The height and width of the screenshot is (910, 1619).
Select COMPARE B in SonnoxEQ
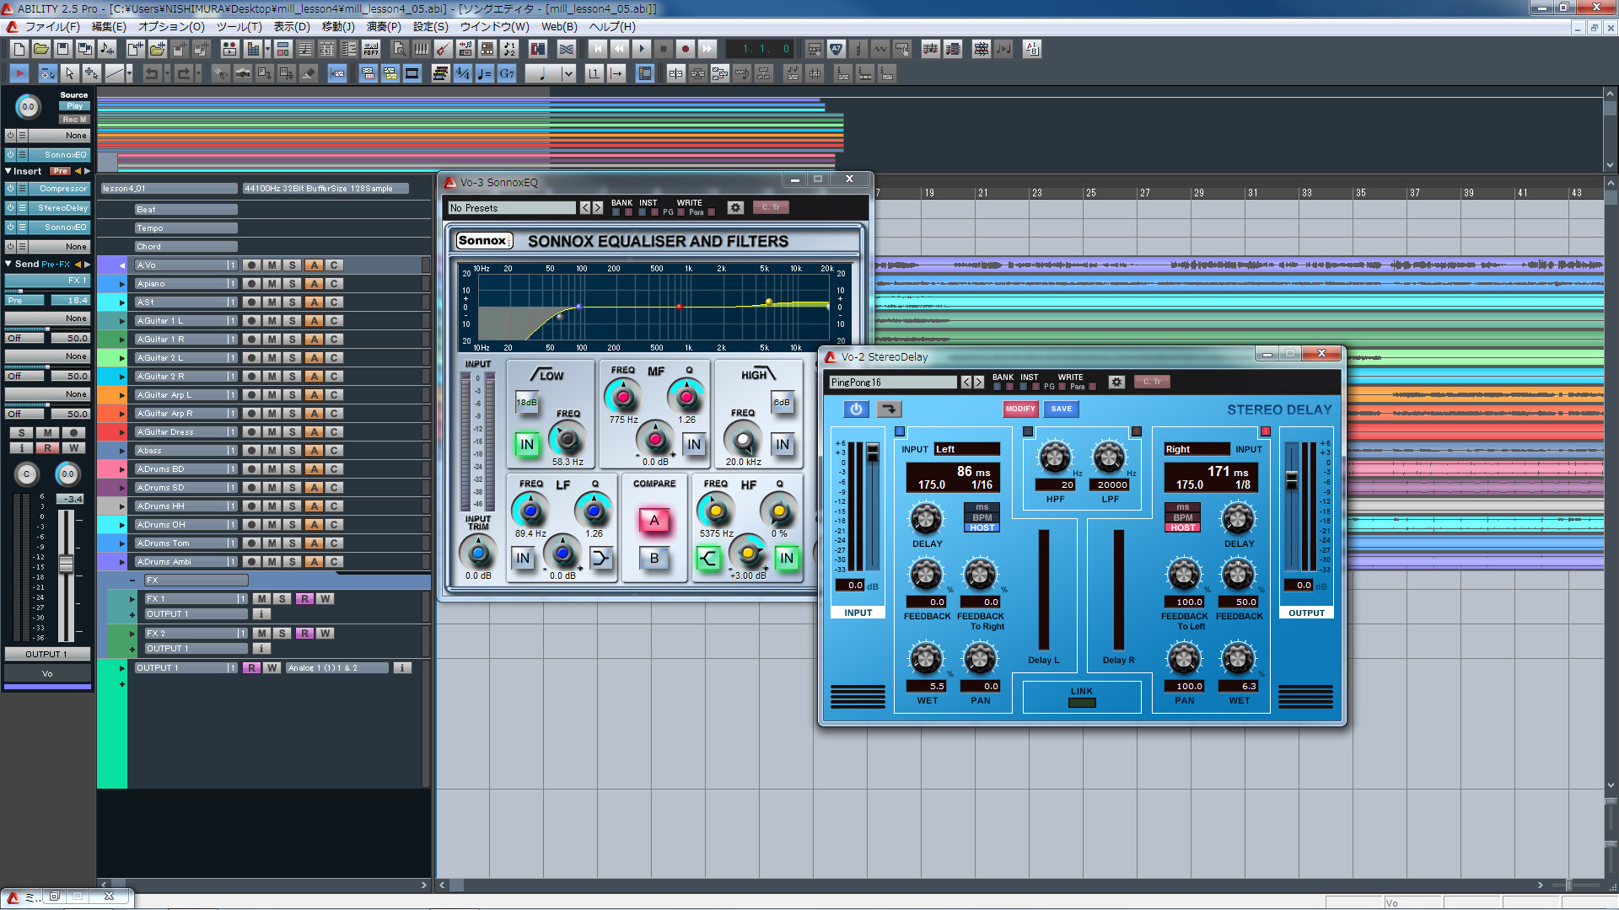pyautogui.click(x=654, y=558)
